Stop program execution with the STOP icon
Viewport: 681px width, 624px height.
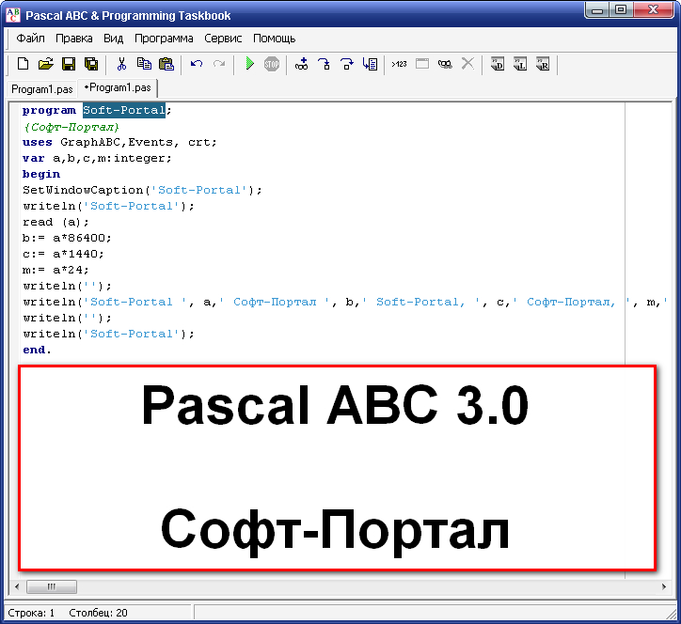272,64
